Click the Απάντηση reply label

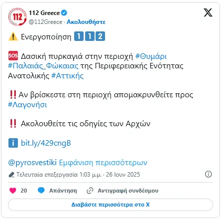tap(63, 191)
